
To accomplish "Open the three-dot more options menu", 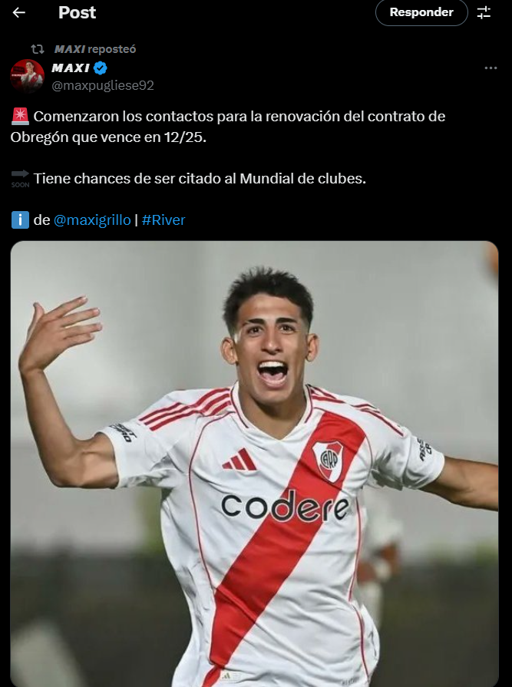I will (491, 68).
